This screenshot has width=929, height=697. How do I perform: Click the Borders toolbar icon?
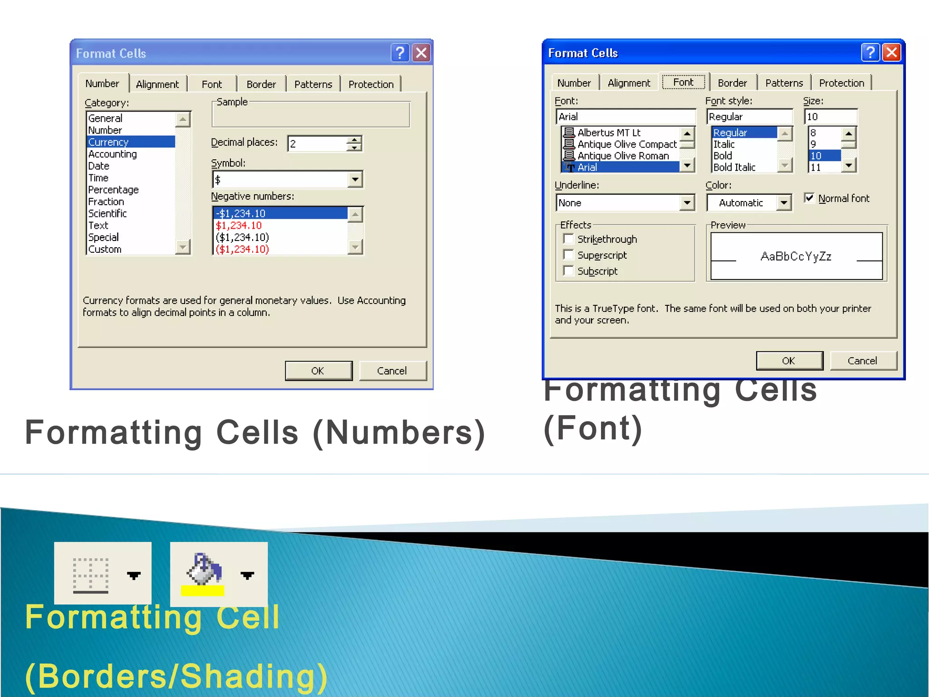click(91, 575)
